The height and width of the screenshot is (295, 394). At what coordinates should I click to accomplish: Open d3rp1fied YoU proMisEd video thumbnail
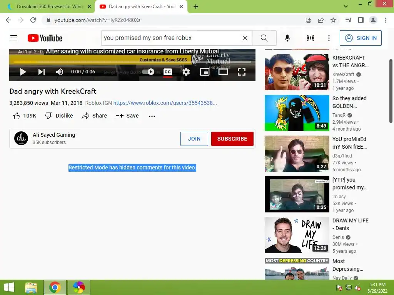297,154
